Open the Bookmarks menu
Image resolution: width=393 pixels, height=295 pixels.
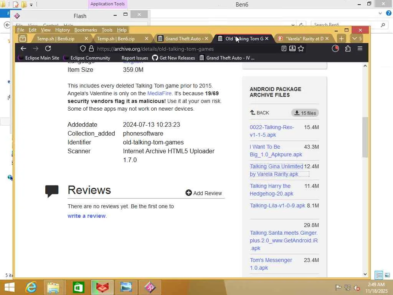(x=86, y=30)
